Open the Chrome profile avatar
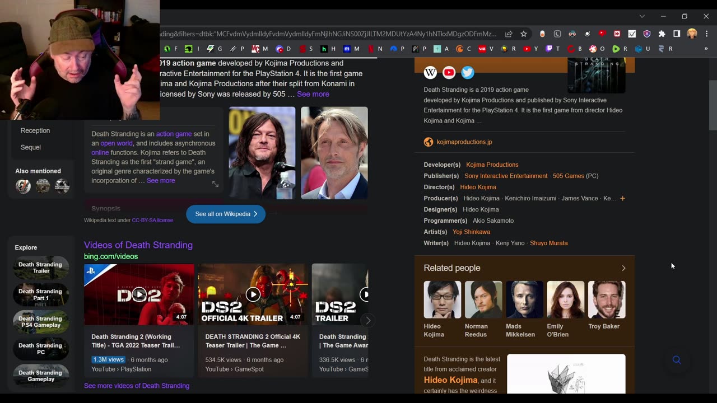This screenshot has height=403, width=717. [x=692, y=34]
